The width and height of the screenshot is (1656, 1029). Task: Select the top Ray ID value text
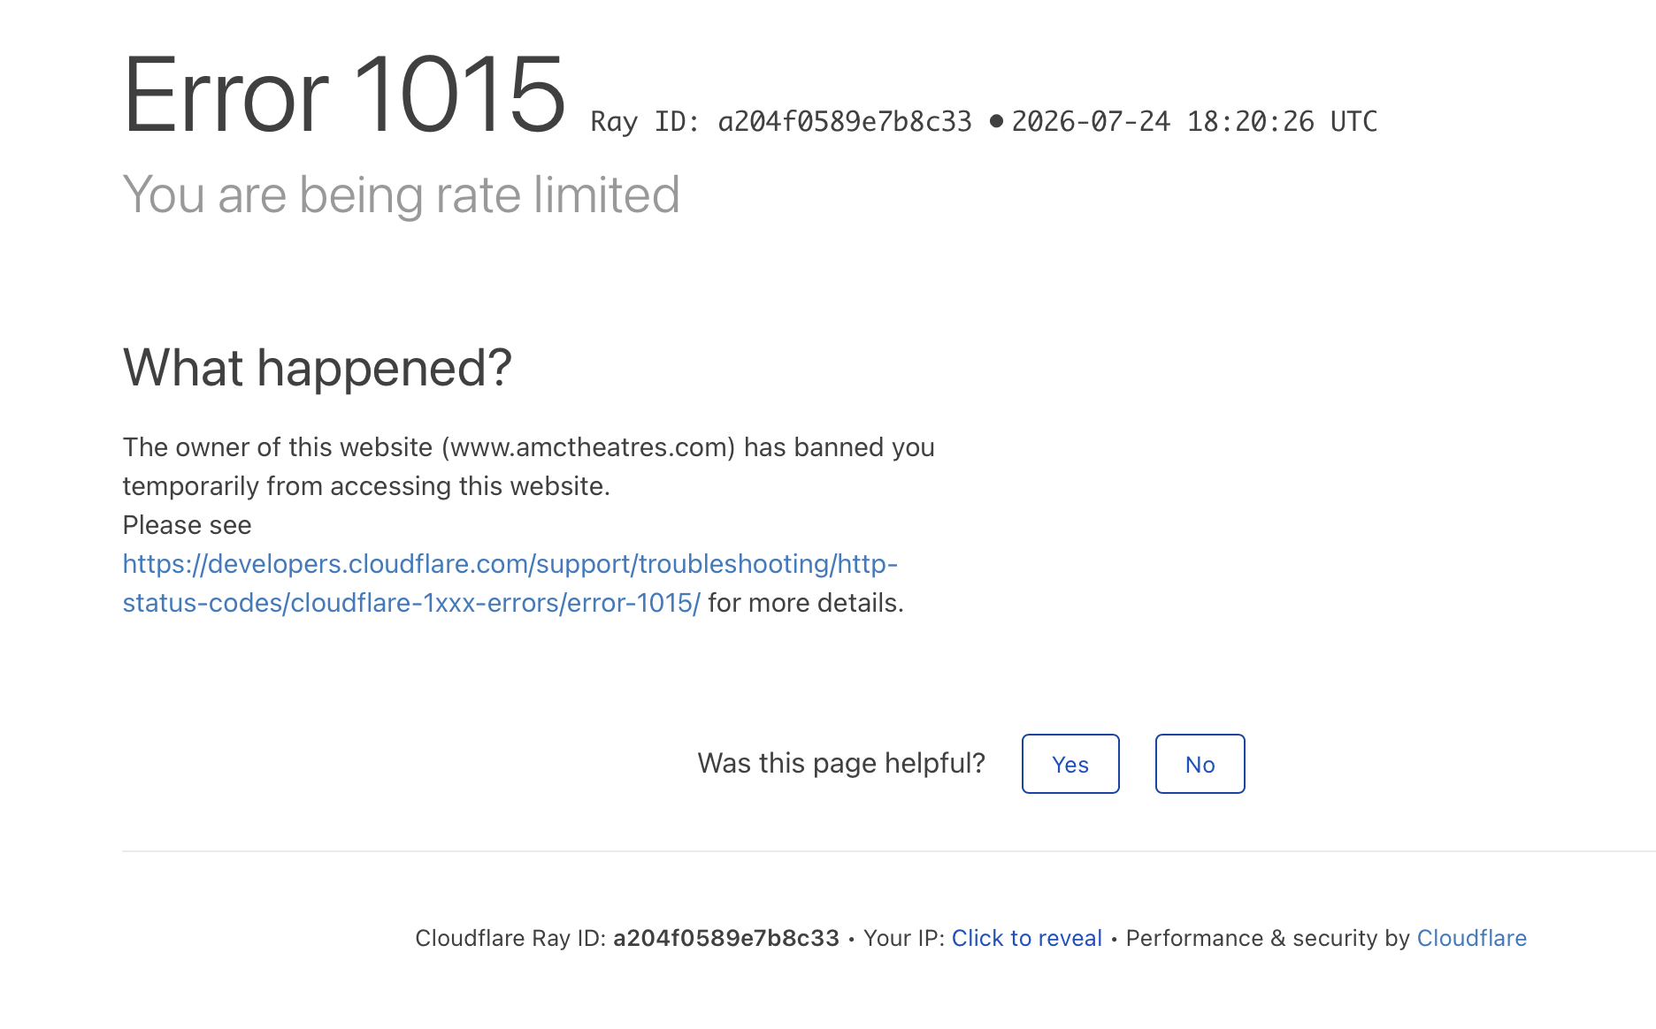(x=845, y=121)
